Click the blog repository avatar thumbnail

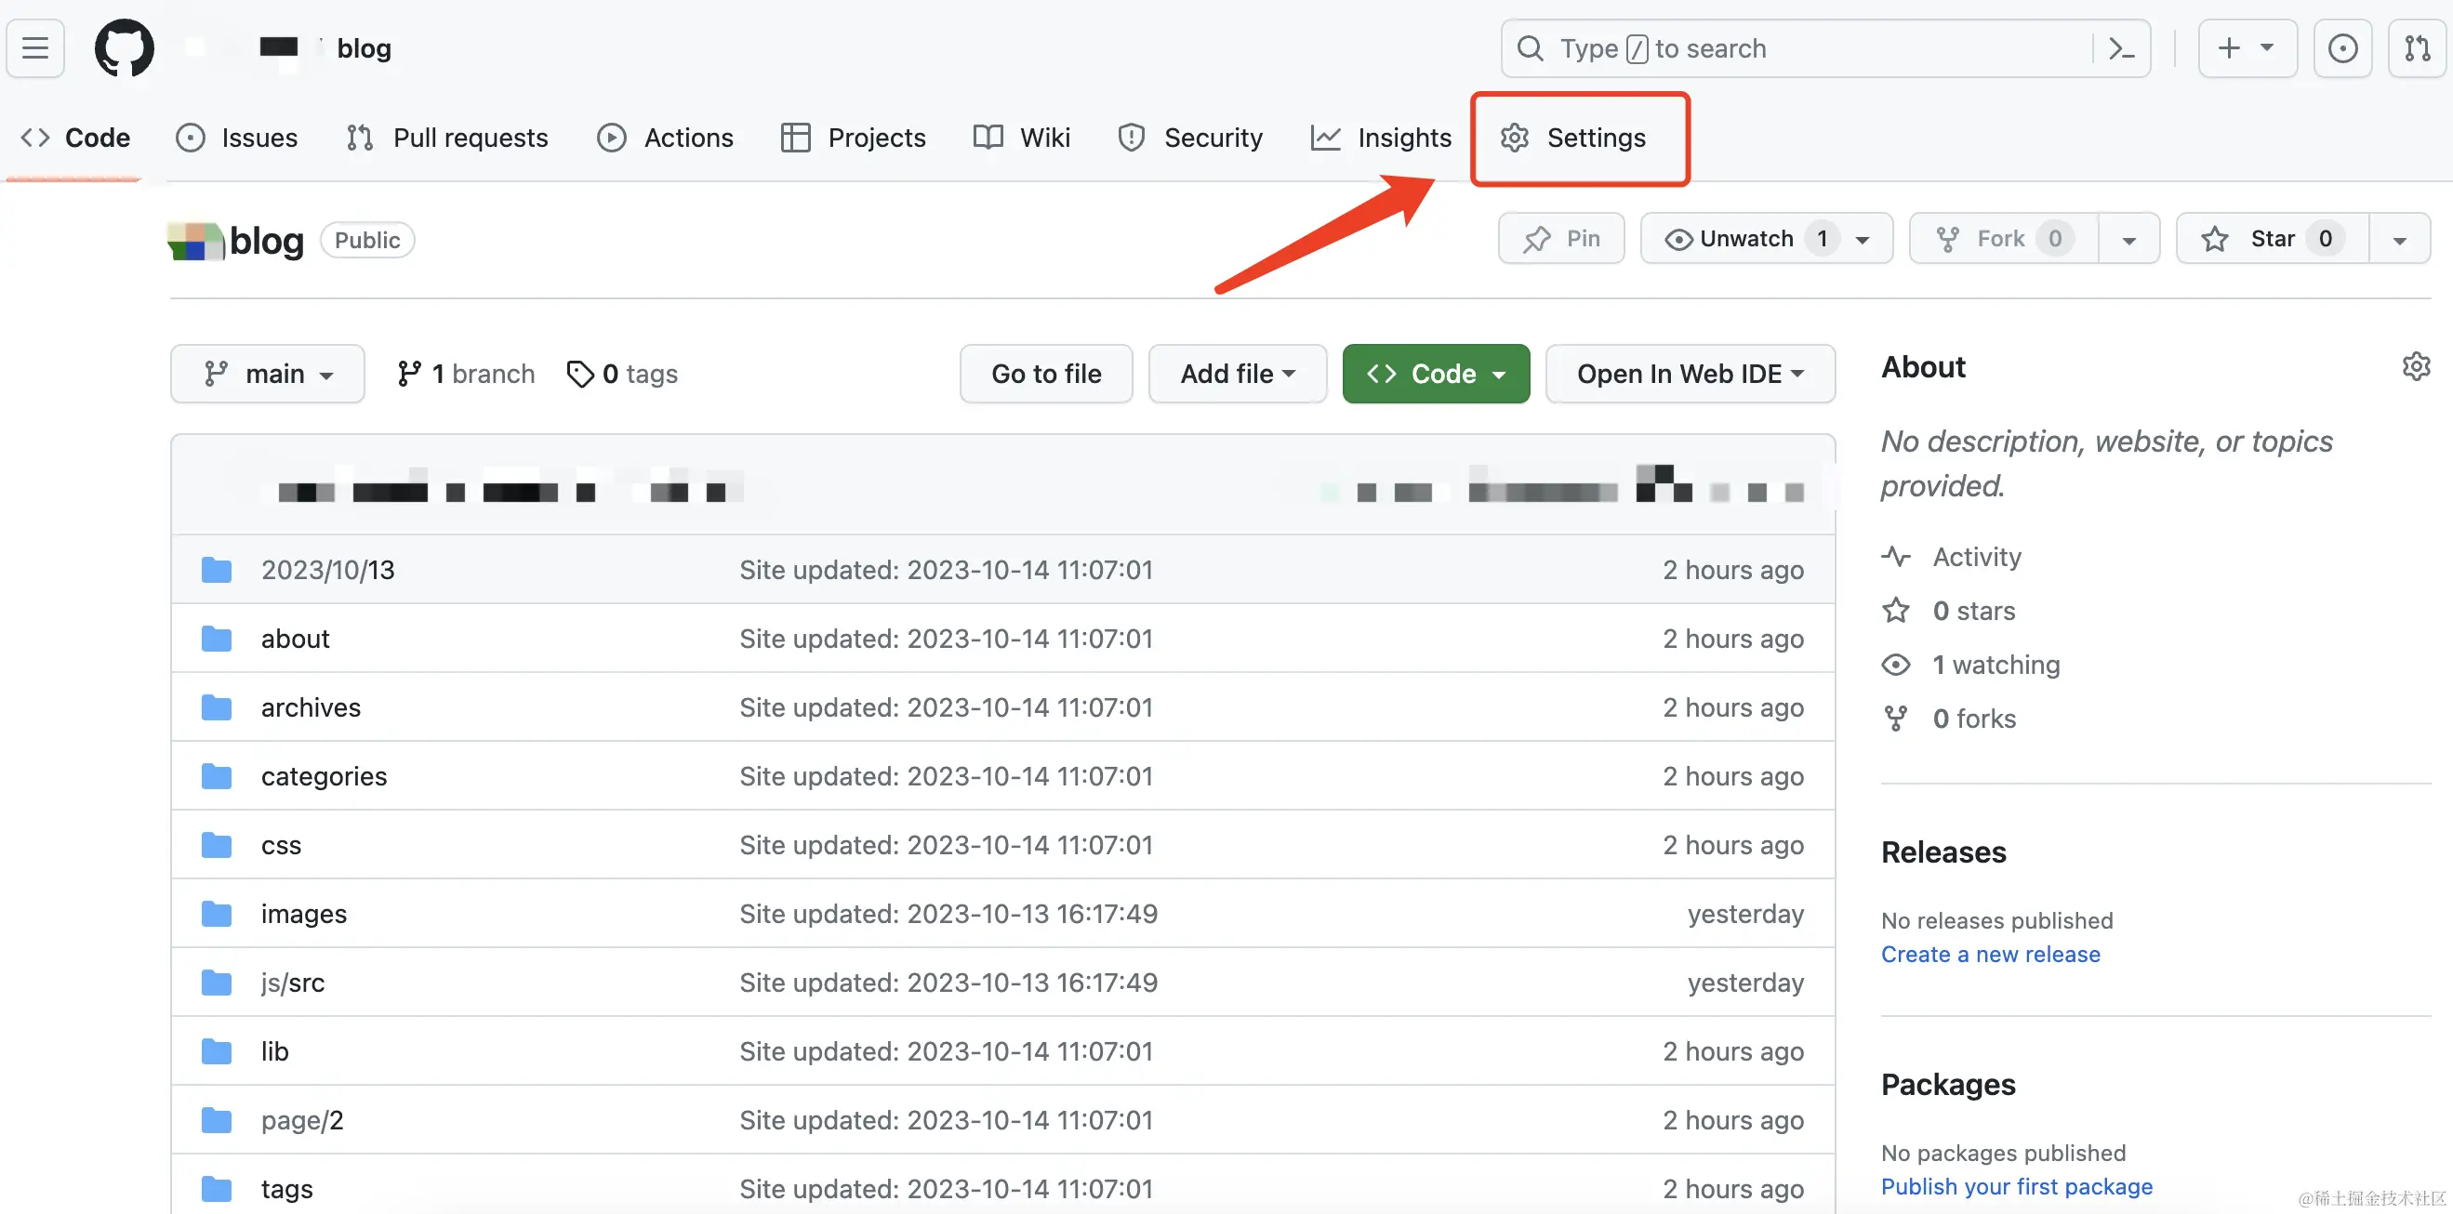tap(194, 241)
